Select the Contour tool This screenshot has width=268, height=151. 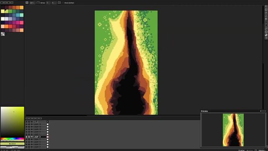tap(266, 35)
